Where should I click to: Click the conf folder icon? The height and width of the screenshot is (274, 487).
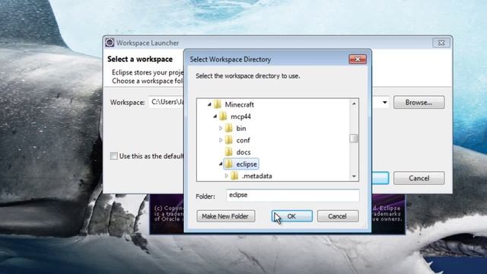pos(229,140)
